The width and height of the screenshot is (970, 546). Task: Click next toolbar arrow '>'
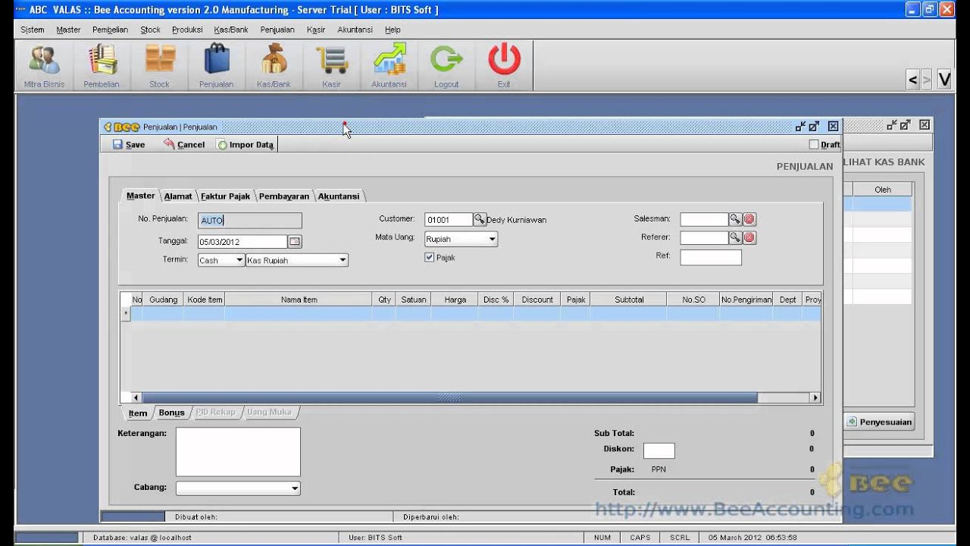(927, 79)
